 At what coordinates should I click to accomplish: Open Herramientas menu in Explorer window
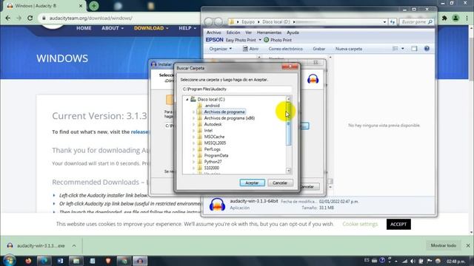[x=269, y=33]
